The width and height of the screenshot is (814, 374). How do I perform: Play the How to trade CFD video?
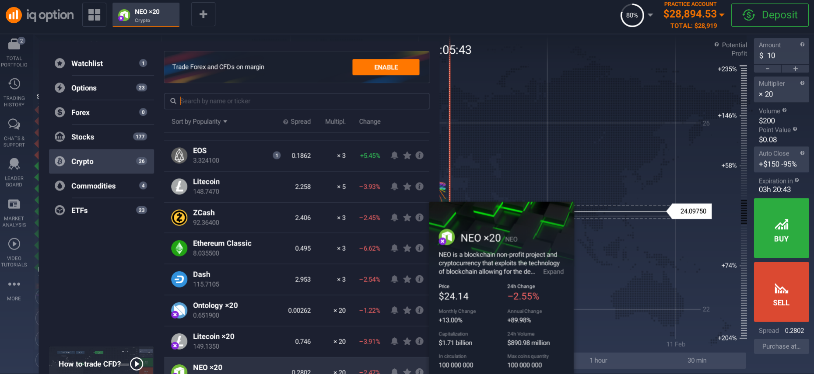point(137,364)
